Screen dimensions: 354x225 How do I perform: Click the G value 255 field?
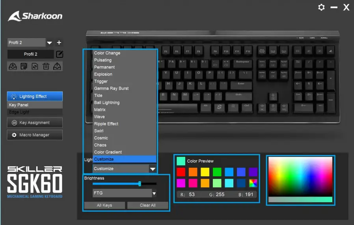tap(220, 194)
